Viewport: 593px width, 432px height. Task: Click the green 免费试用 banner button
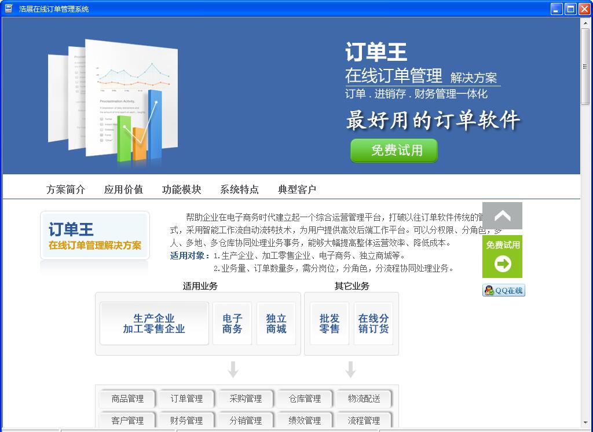click(394, 150)
